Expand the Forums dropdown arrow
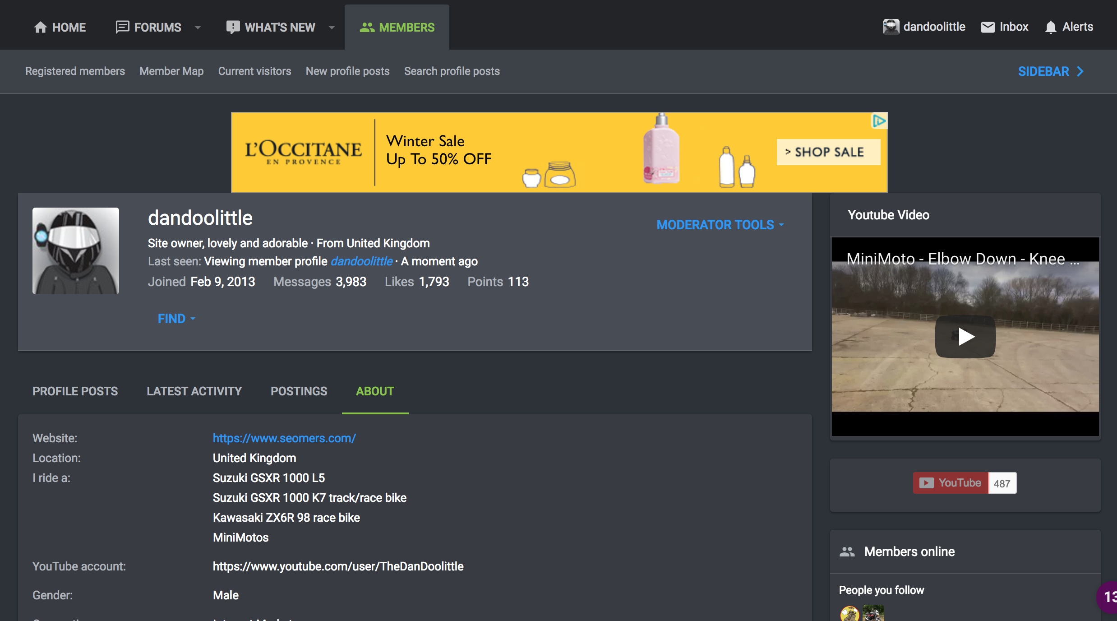This screenshot has width=1117, height=621. [198, 28]
